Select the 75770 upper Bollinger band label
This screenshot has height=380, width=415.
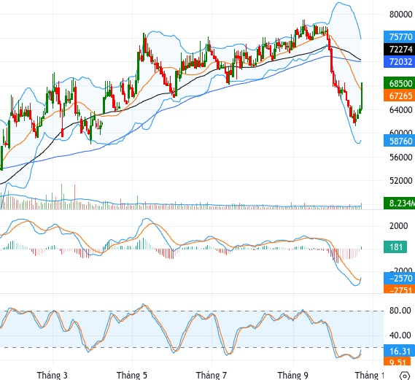click(400, 36)
